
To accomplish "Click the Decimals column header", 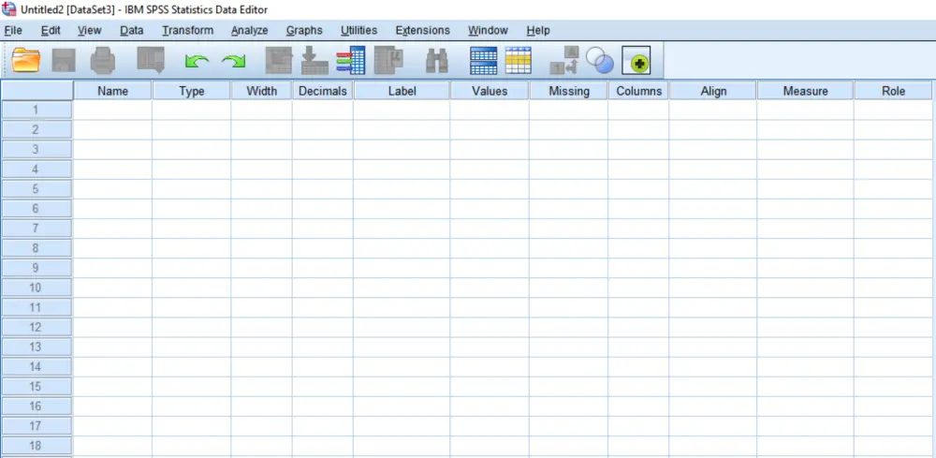I will [323, 91].
